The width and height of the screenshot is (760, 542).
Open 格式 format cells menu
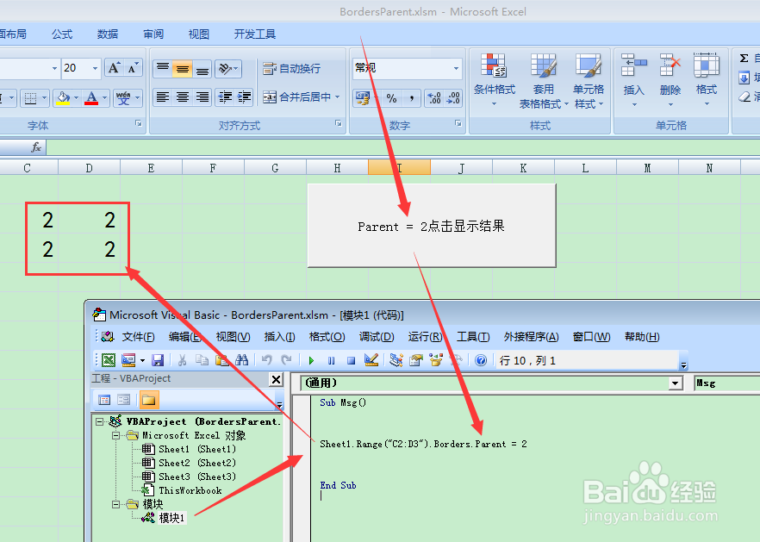[x=707, y=80]
